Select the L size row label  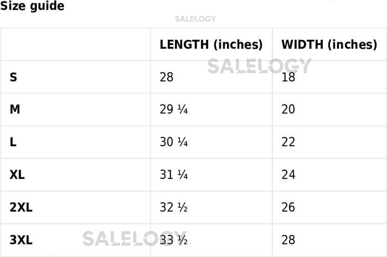click(x=13, y=142)
